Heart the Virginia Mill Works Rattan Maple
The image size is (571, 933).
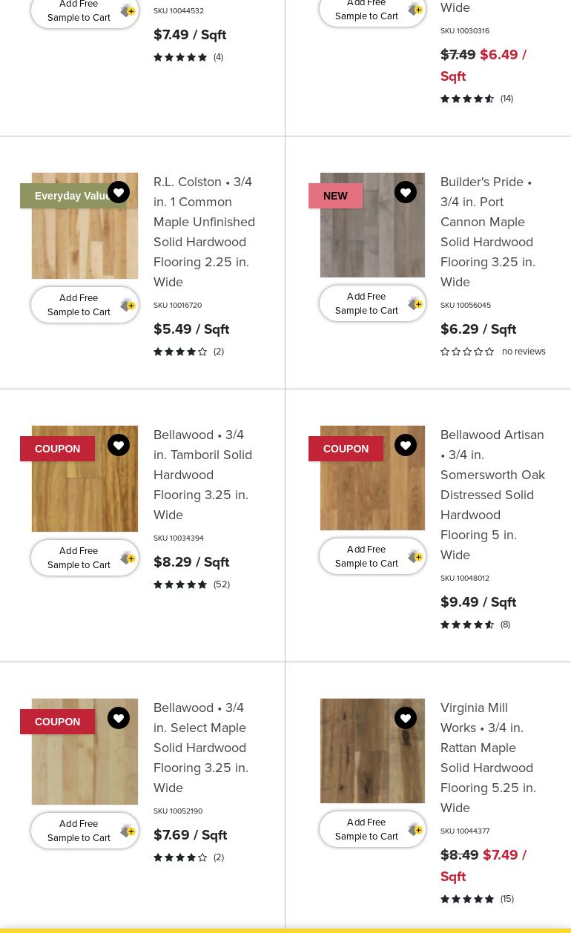[x=406, y=718]
